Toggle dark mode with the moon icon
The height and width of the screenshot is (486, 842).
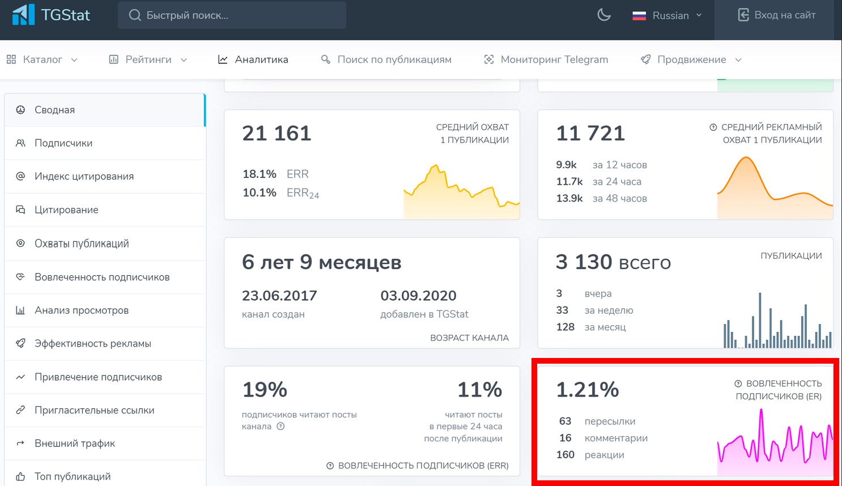click(x=604, y=15)
